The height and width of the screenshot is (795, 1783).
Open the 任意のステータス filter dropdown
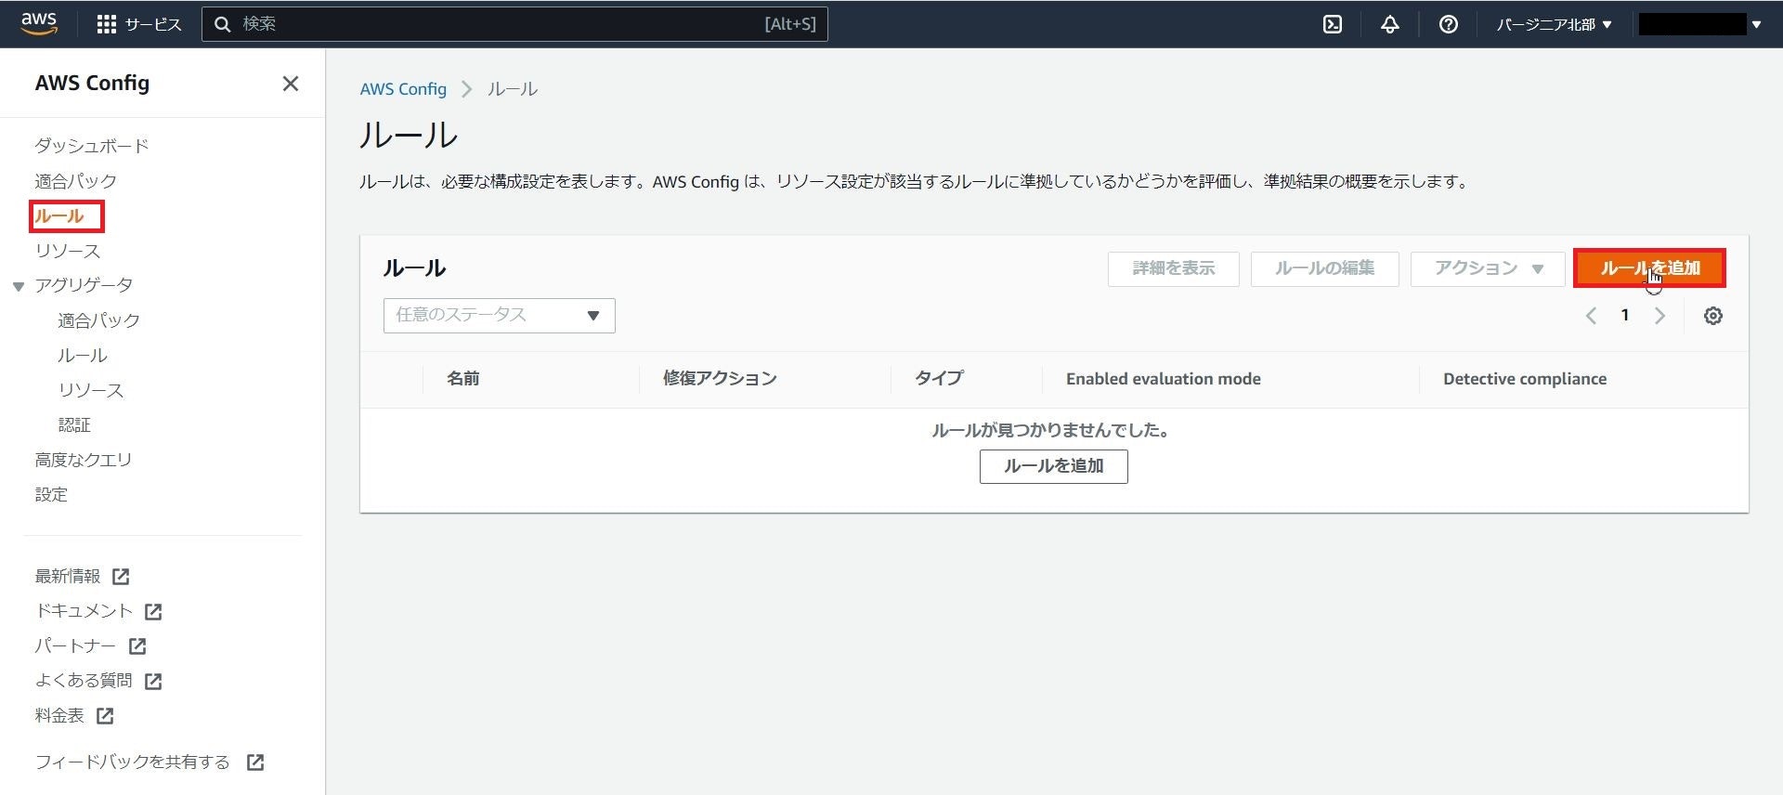(x=499, y=316)
